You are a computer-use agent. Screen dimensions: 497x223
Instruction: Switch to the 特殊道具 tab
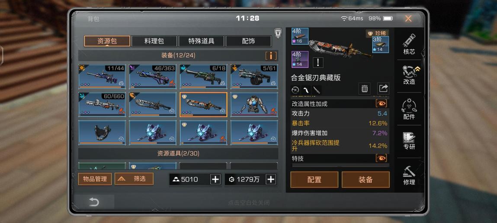201,41
